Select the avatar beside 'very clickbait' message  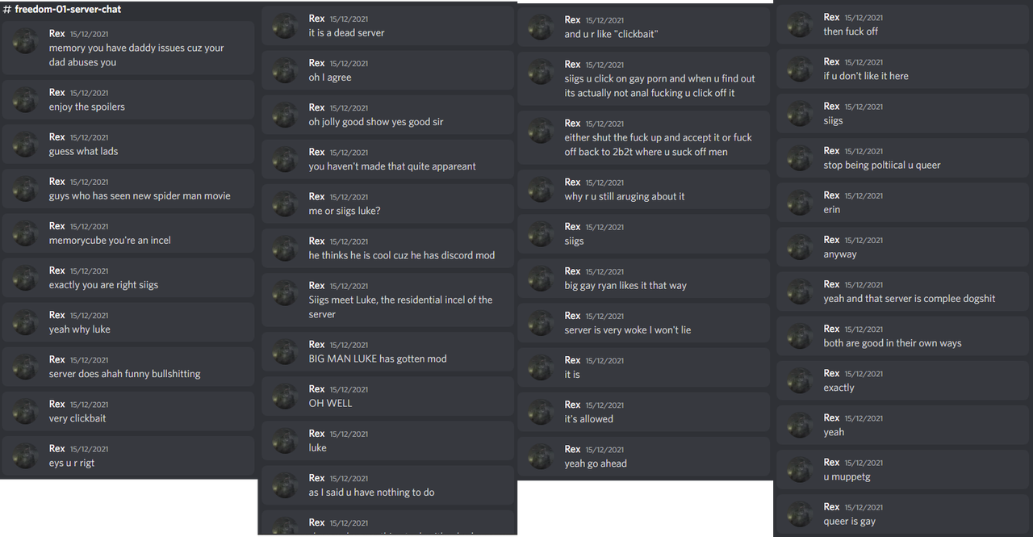click(x=26, y=411)
